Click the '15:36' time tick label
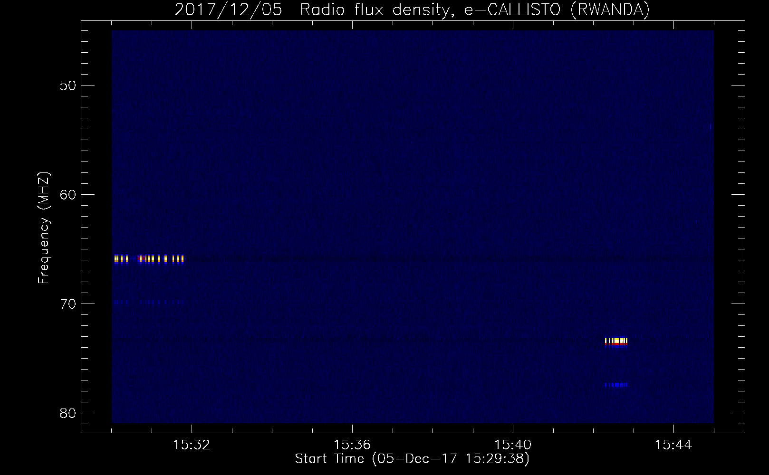The height and width of the screenshot is (475, 769). click(352, 445)
